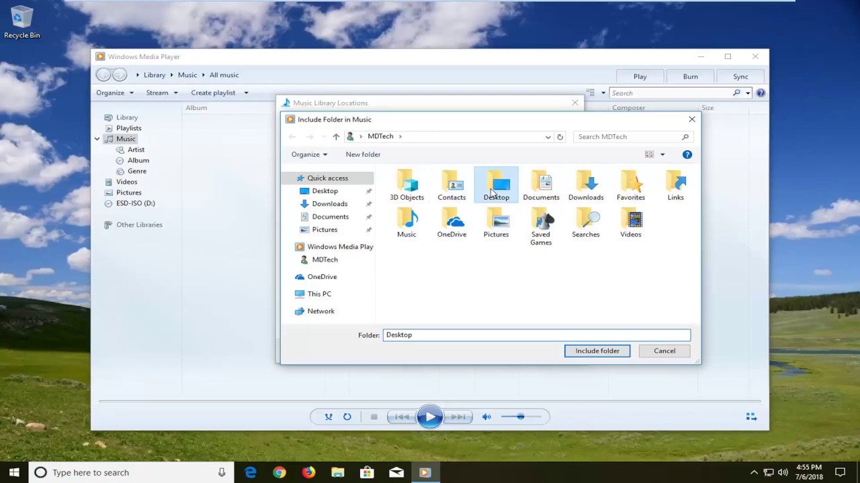Open the Organize dropdown in dialog
This screenshot has width=860, height=483.
click(309, 154)
